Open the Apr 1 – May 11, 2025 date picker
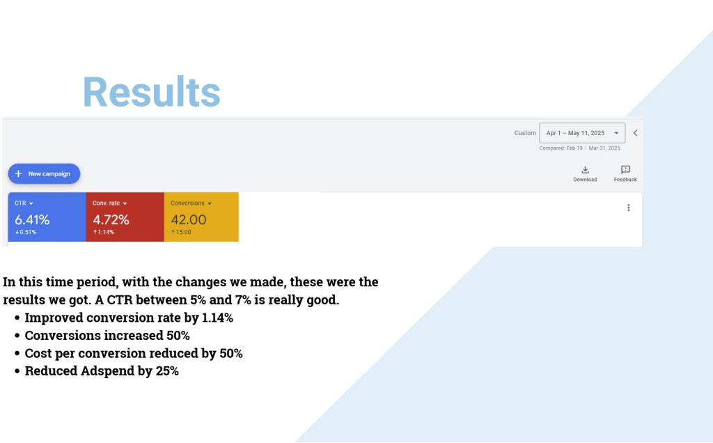Screen dimensions: 713x443 [582, 133]
